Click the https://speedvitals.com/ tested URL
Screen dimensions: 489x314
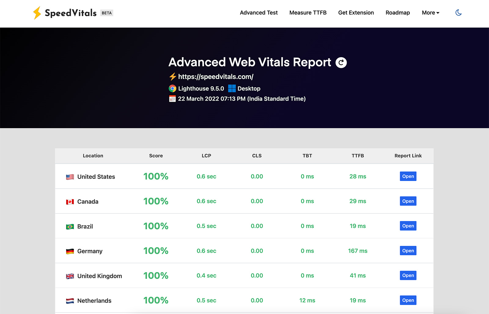215,77
